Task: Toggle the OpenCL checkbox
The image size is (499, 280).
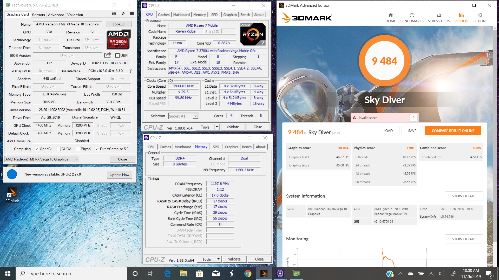Action: point(37,149)
